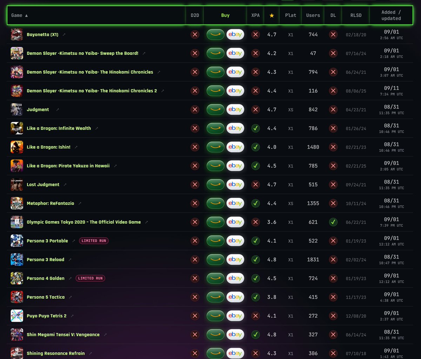Select release date 02/18/20 in Bayonetta row
The height and width of the screenshot is (359, 421).
[356, 35]
